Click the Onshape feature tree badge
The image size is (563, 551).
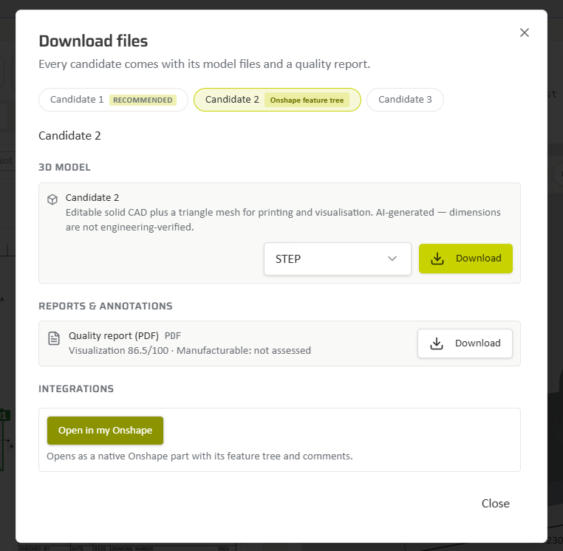click(307, 100)
